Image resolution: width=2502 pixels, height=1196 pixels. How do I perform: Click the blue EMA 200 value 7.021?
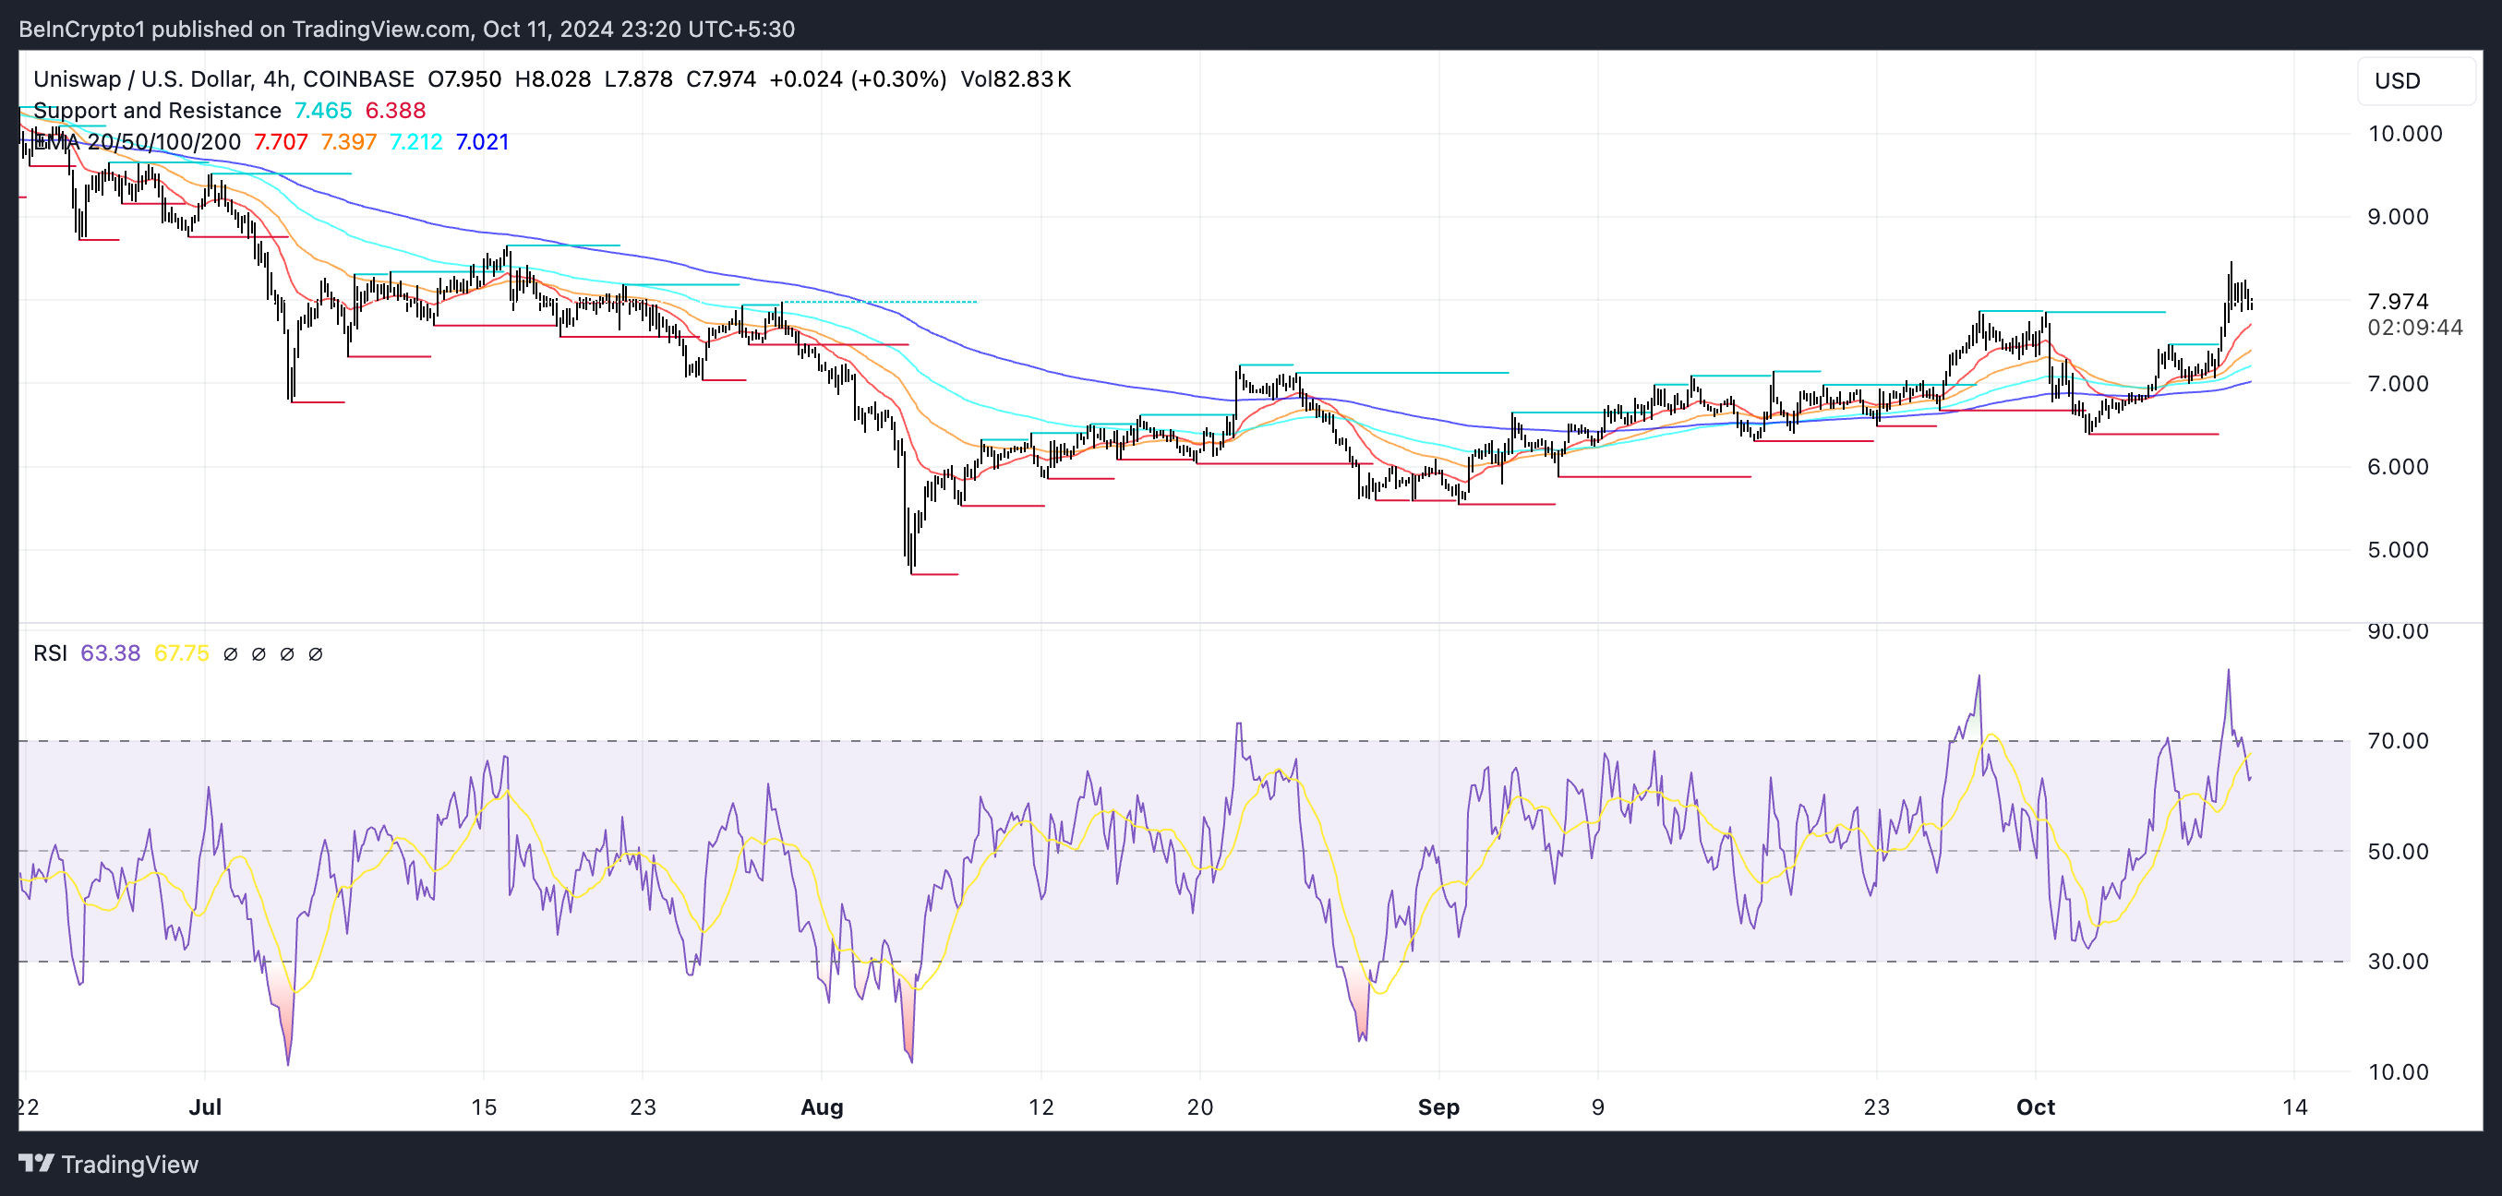[x=482, y=142]
